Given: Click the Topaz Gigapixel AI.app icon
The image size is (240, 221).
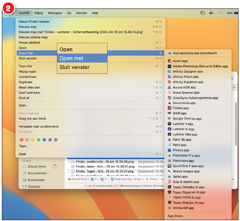Looking at the screenshot, I should point(169,192).
